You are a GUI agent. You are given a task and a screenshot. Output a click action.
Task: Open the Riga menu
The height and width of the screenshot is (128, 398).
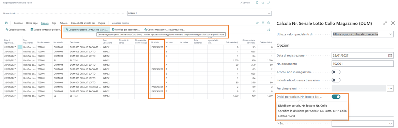coord(54,23)
